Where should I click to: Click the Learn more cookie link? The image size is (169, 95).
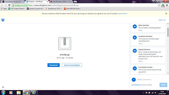tap(123, 13)
